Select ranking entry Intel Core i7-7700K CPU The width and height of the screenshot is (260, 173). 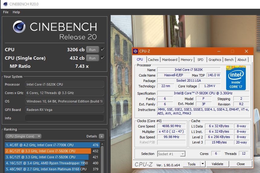tap(52, 145)
